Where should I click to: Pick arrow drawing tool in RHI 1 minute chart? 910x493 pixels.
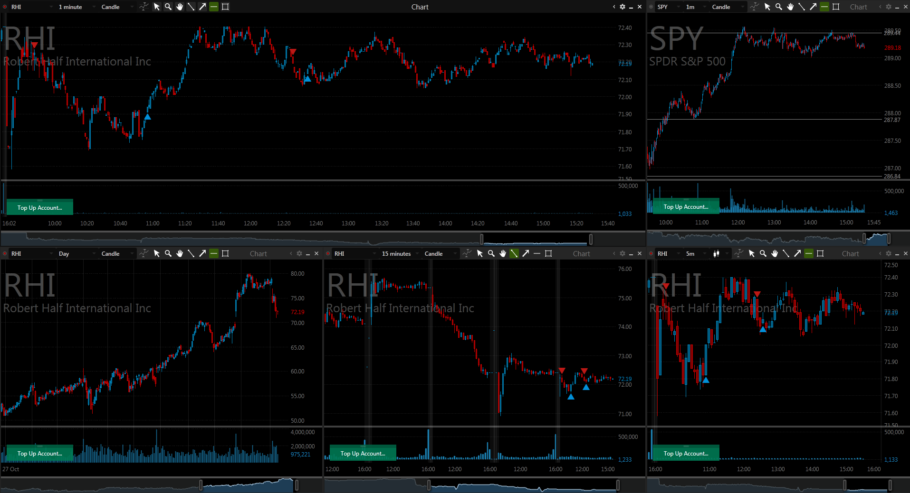(x=202, y=7)
